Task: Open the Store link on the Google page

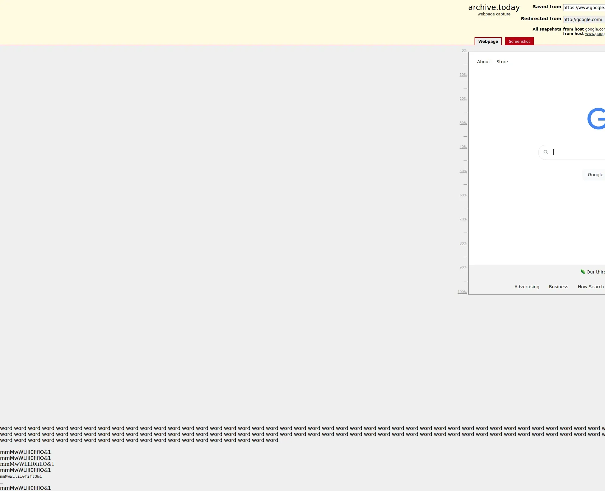Action: tap(502, 62)
